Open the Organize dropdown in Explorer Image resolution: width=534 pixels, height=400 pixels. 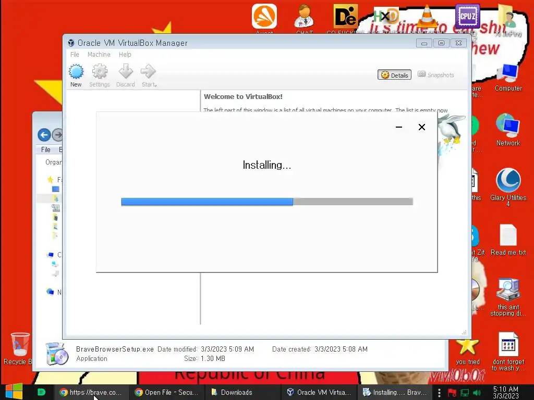pos(54,162)
